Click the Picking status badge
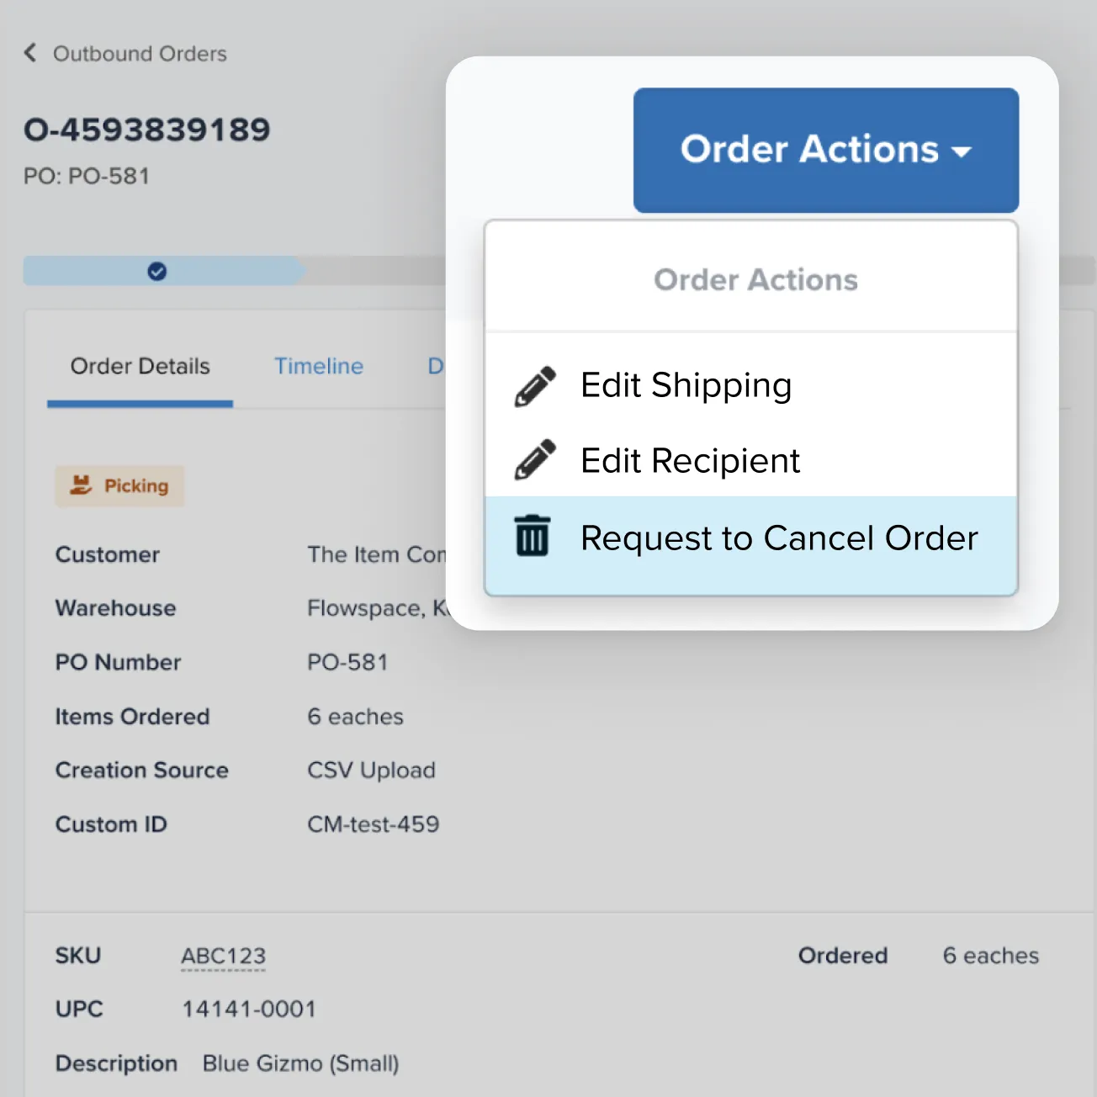1097x1097 pixels. (119, 485)
